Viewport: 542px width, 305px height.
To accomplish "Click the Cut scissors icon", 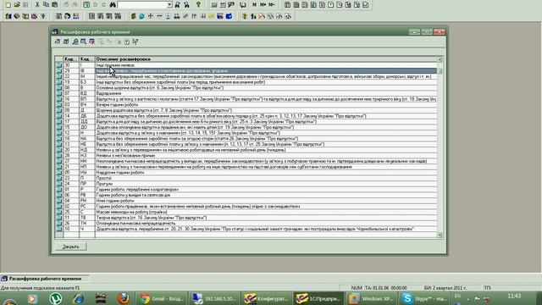I will tap(37, 5).
